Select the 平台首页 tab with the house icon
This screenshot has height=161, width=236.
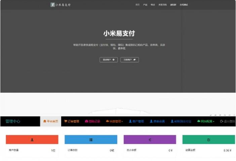pos(50,121)
